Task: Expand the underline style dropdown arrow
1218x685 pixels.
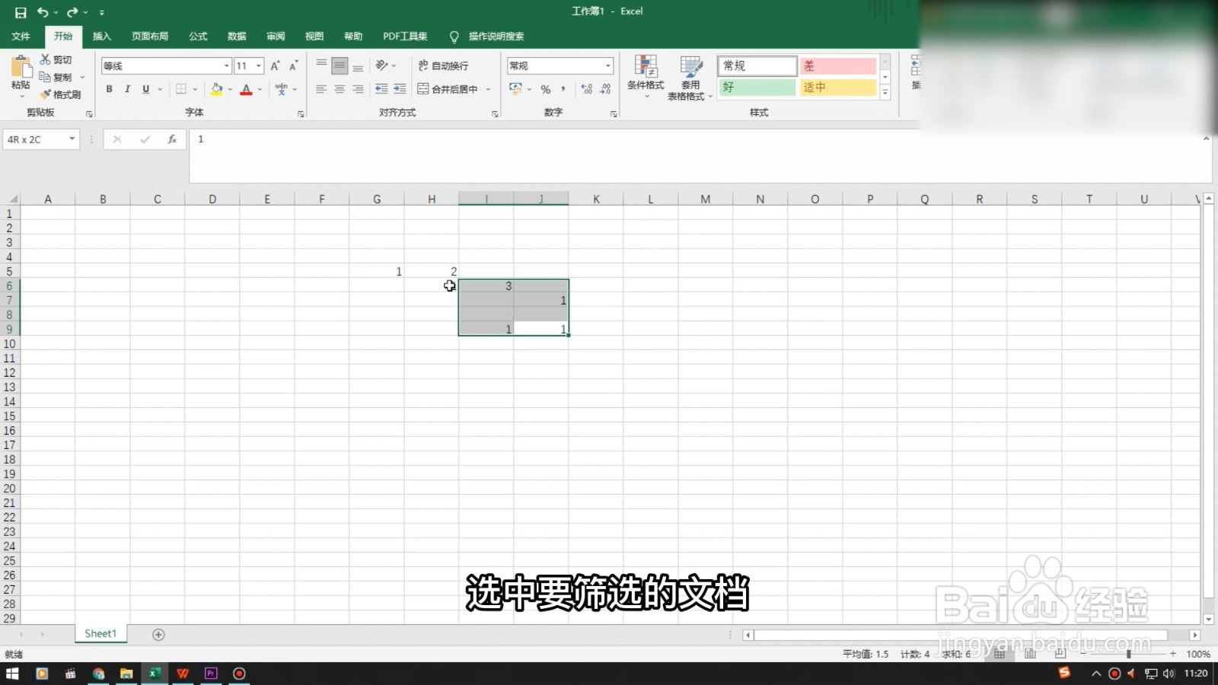Action: pyautogui.click(x=160, y=89)
